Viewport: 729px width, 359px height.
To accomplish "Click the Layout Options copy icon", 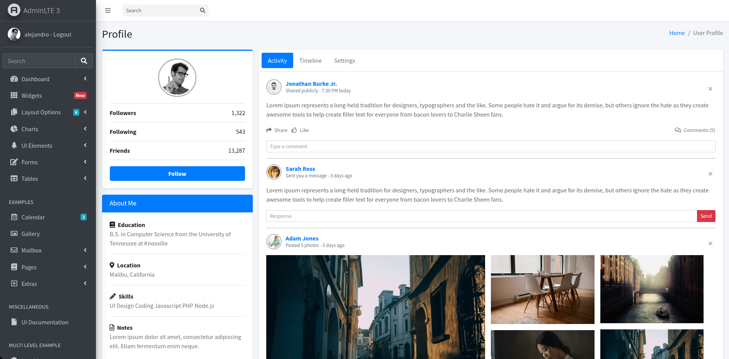I will tap(14, 112).
